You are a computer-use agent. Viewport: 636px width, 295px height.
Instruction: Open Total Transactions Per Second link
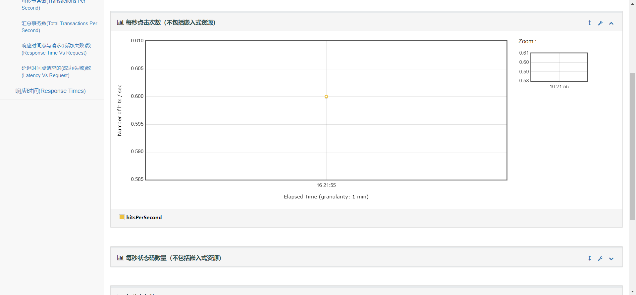point(59,27)
